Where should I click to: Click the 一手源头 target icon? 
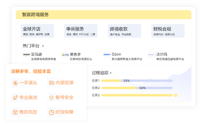click(x=15, y=83)
